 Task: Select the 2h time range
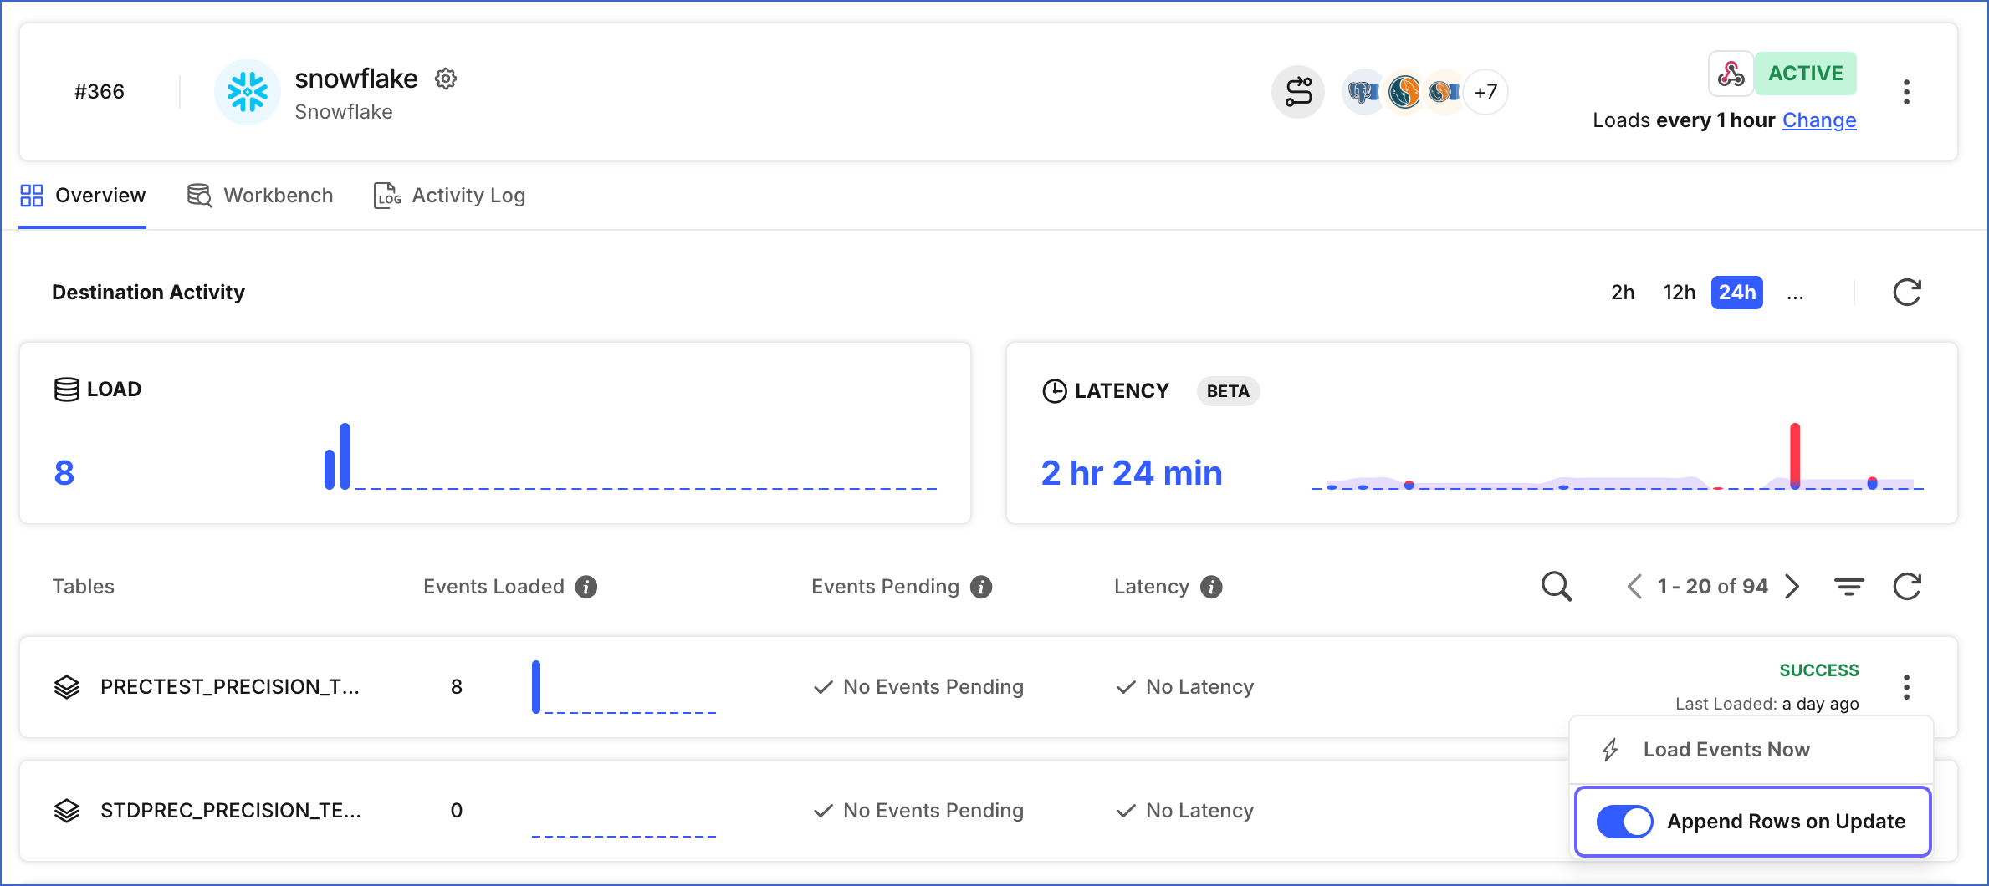(1623, 293)
